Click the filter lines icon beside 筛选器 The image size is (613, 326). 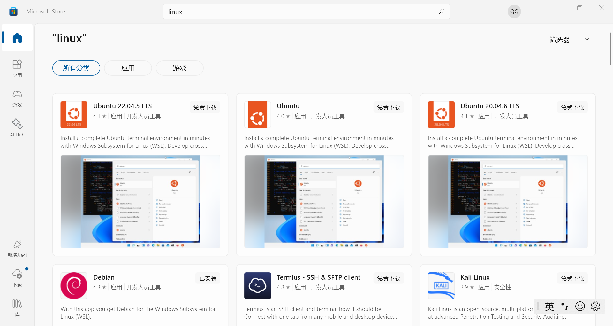tap(541, 40)
